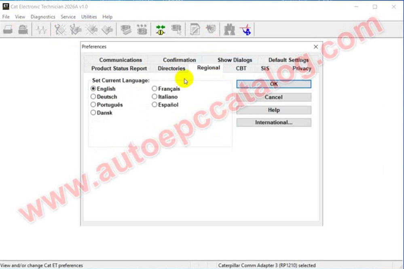The width and height of the screenshot is (404, 269).
Task: Open the Utilities menu
Action: point(89,17)
